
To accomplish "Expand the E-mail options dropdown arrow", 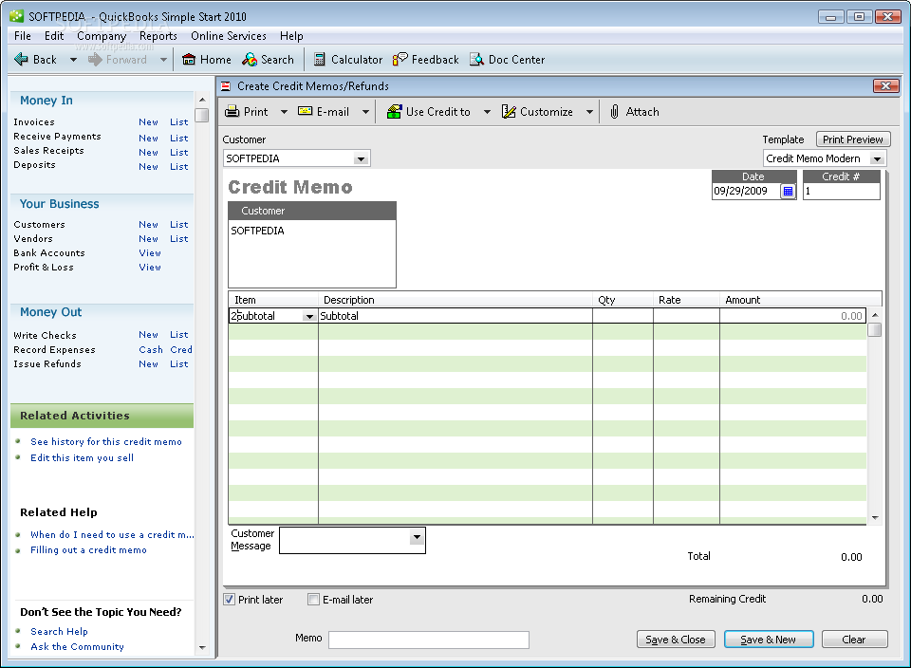I will coord(365,112).
